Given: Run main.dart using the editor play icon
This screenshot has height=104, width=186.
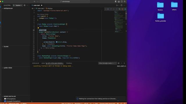Looking at the screenshot, I should 117,5.
